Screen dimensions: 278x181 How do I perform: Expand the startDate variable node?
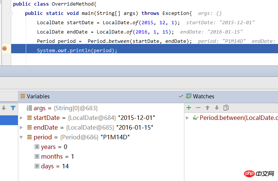click(x=21, y=118)
